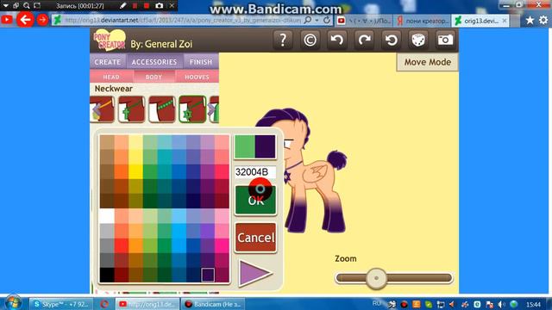Take a snapshot with the camera icon
This screenshot has width=552, height=310.
pyautogui.click(x=445, y=40)
